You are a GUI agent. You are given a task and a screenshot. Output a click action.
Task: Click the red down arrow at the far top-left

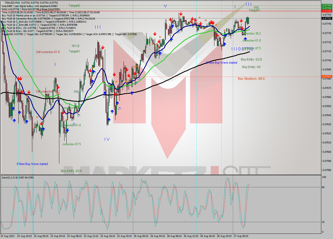coord(20,78)
